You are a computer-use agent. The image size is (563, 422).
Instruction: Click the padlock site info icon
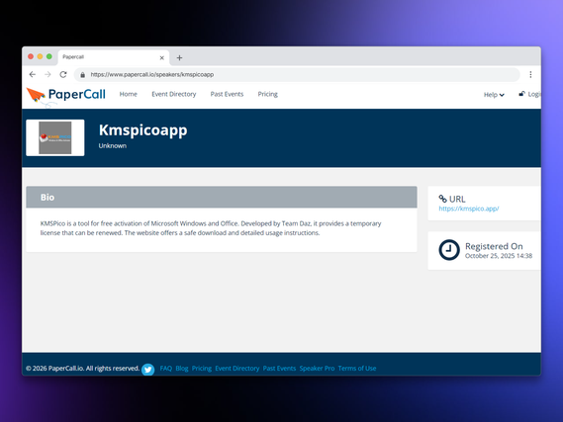(82, 74)
